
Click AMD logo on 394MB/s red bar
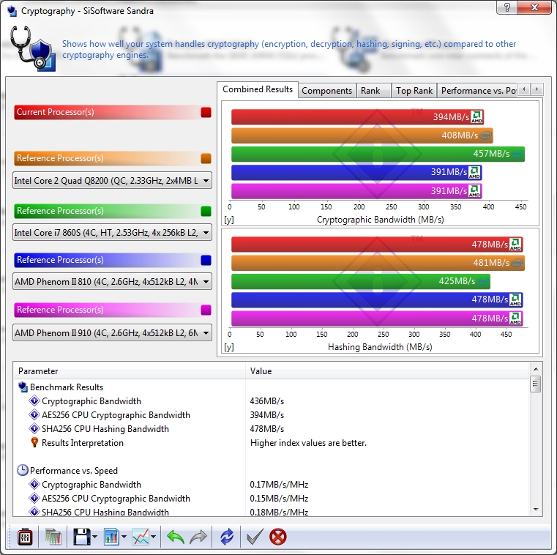point(476,116)
